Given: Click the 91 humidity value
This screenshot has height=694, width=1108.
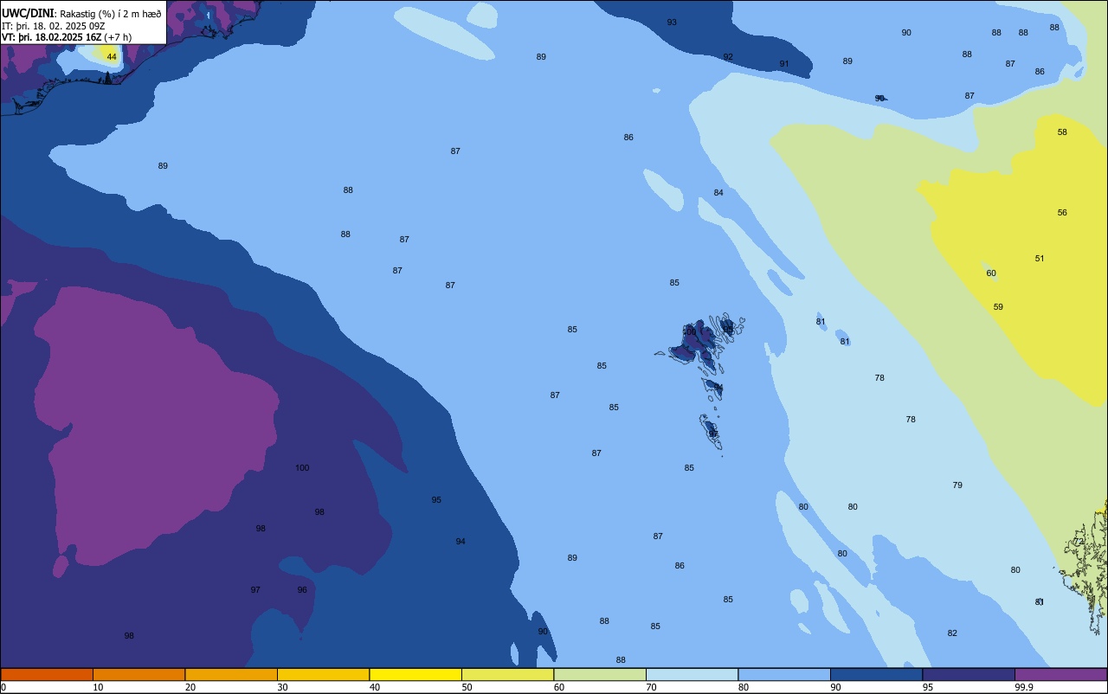Looking at the screenshot, I should (x=784, y=63).
